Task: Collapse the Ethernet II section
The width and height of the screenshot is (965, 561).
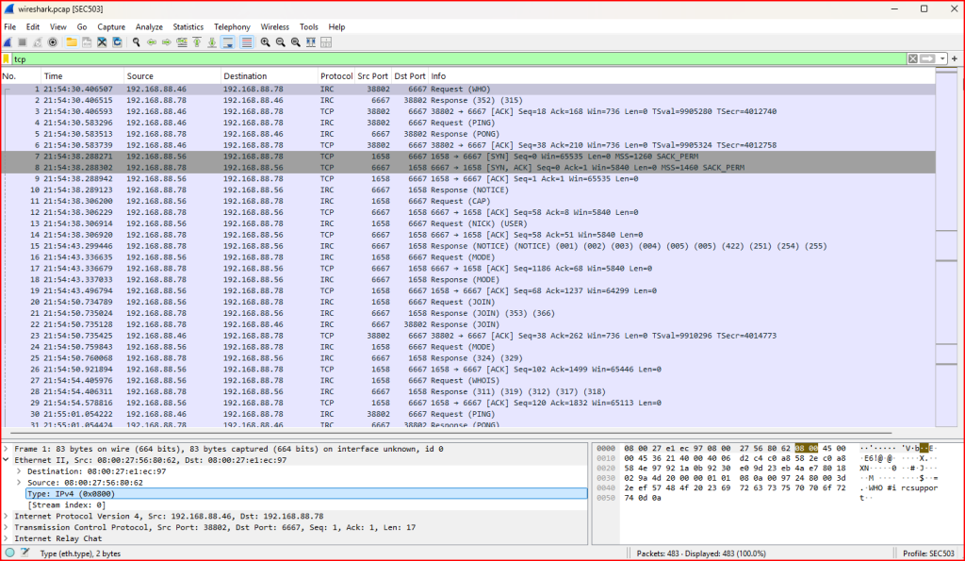Action: coord(7,460)
